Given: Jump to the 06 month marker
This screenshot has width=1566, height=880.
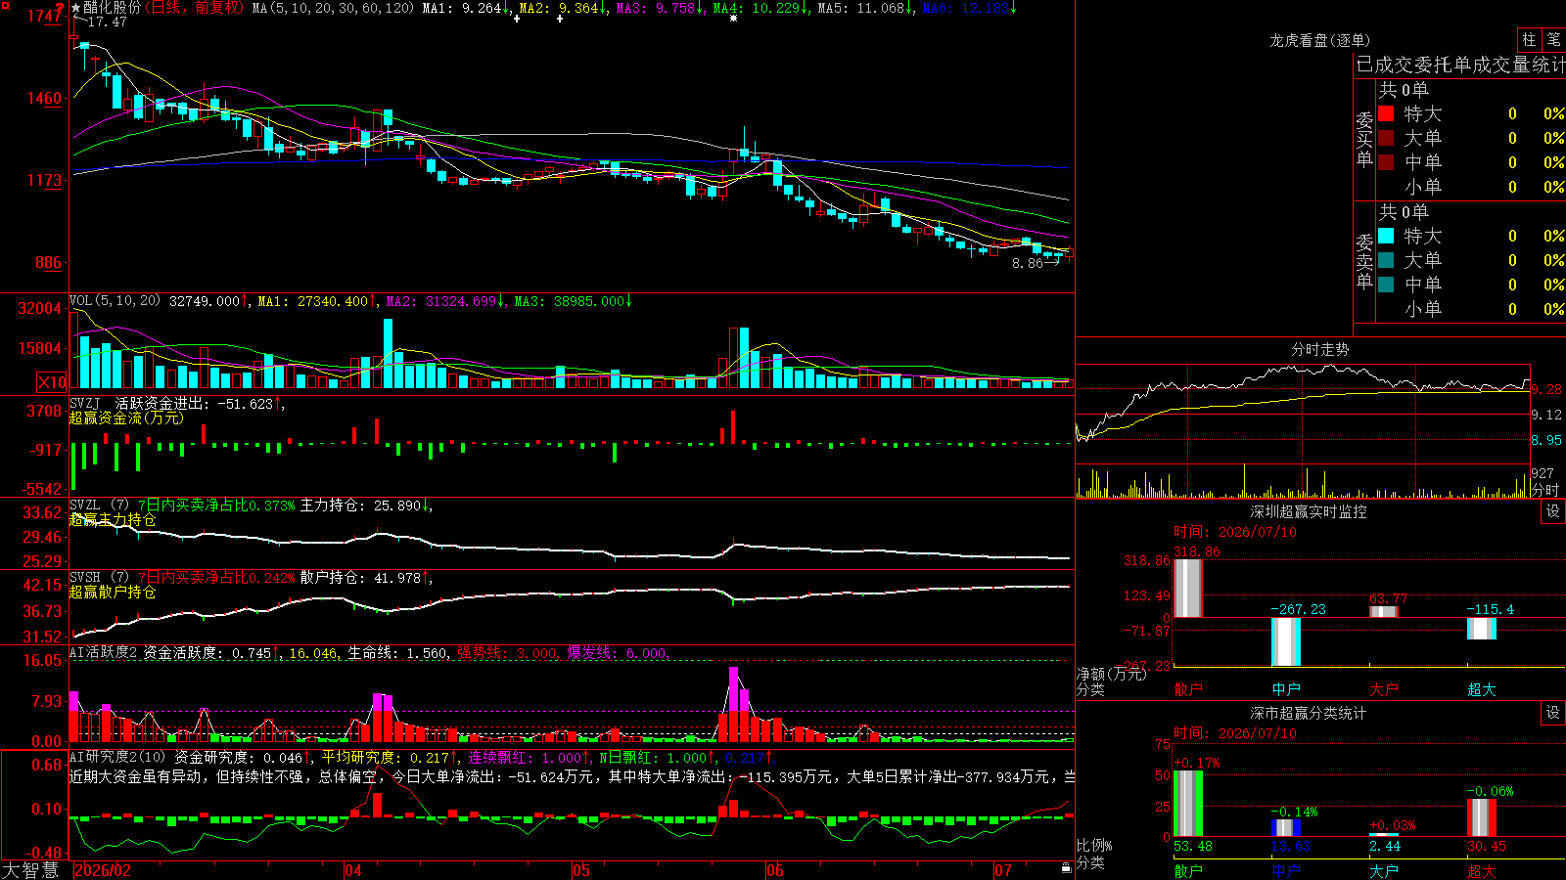Looking at the screenshot, I should [775, 870].
